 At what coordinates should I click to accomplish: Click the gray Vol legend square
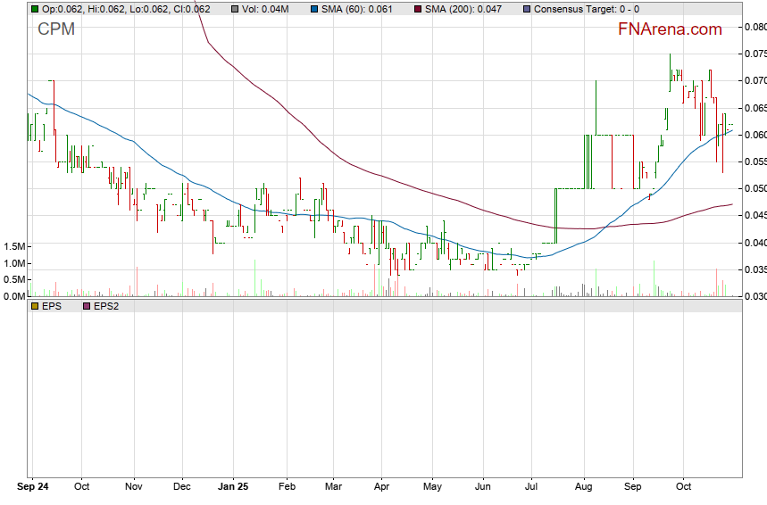(x=235, y=9)
